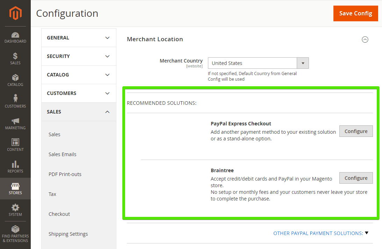Image resolution: width=382 pixels, height=249 pixels.
Task: Click the Merchant Location heading
Action: click(x=155, y=39)
